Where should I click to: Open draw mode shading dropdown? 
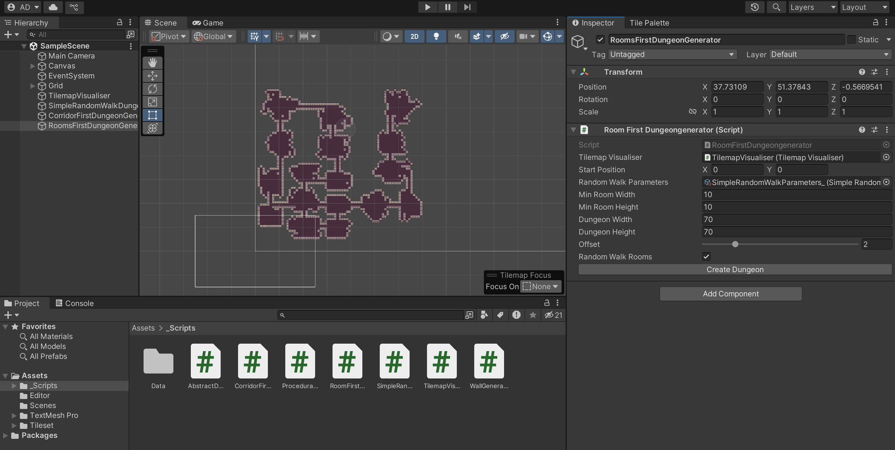[391, 36]
